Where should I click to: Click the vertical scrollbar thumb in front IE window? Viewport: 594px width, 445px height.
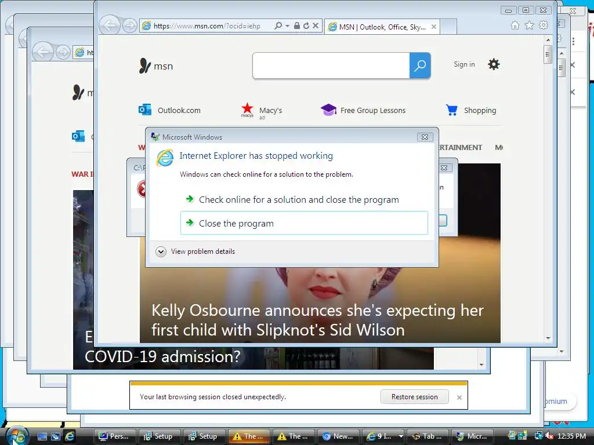[x=548, y=54]
